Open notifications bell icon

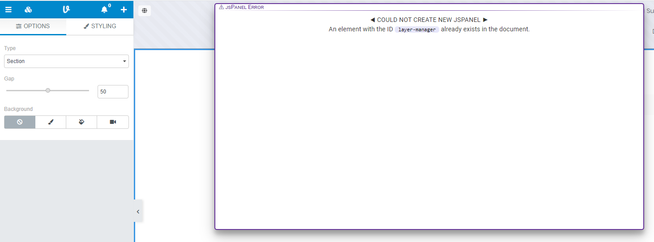click(104, 9)
